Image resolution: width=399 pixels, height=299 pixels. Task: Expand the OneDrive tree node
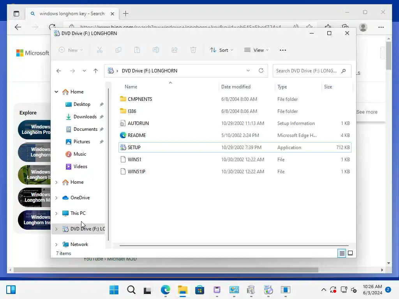coord(56,198)
